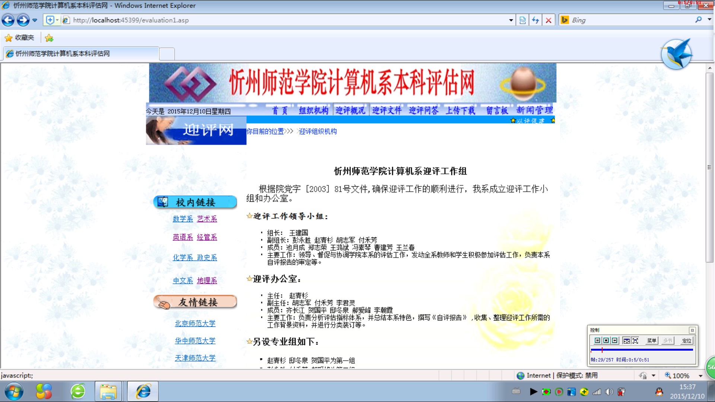This screenshot has width=715, height=402.
Task: Expand the address bar history dropdown
Action: pyautogui.click(x=511, y=20)
